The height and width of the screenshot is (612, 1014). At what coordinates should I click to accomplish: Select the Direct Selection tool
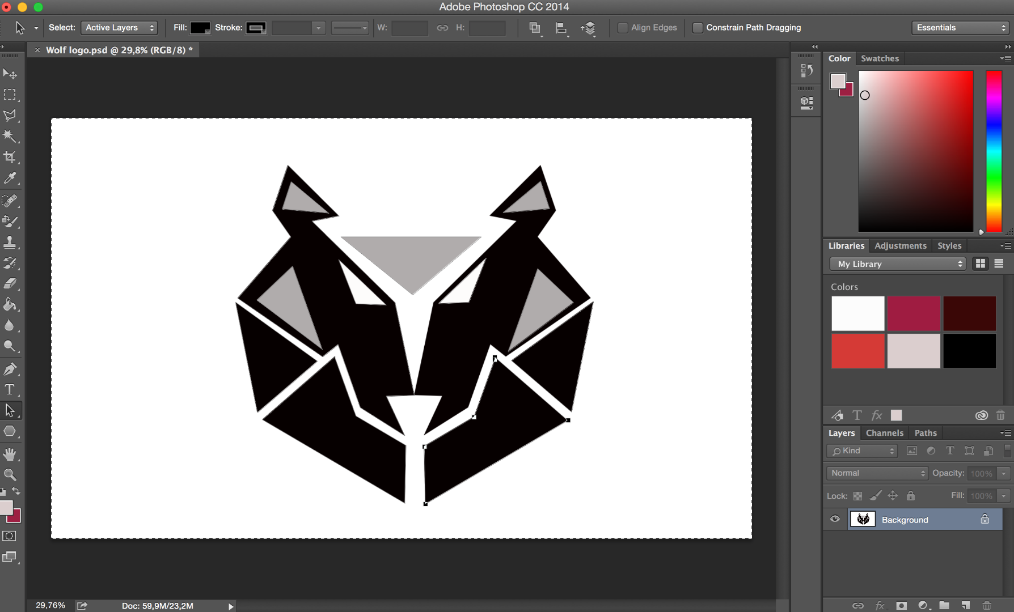point(10,410)
